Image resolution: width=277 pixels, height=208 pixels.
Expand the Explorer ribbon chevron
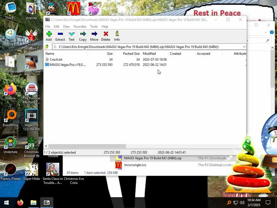coord(266,32)
